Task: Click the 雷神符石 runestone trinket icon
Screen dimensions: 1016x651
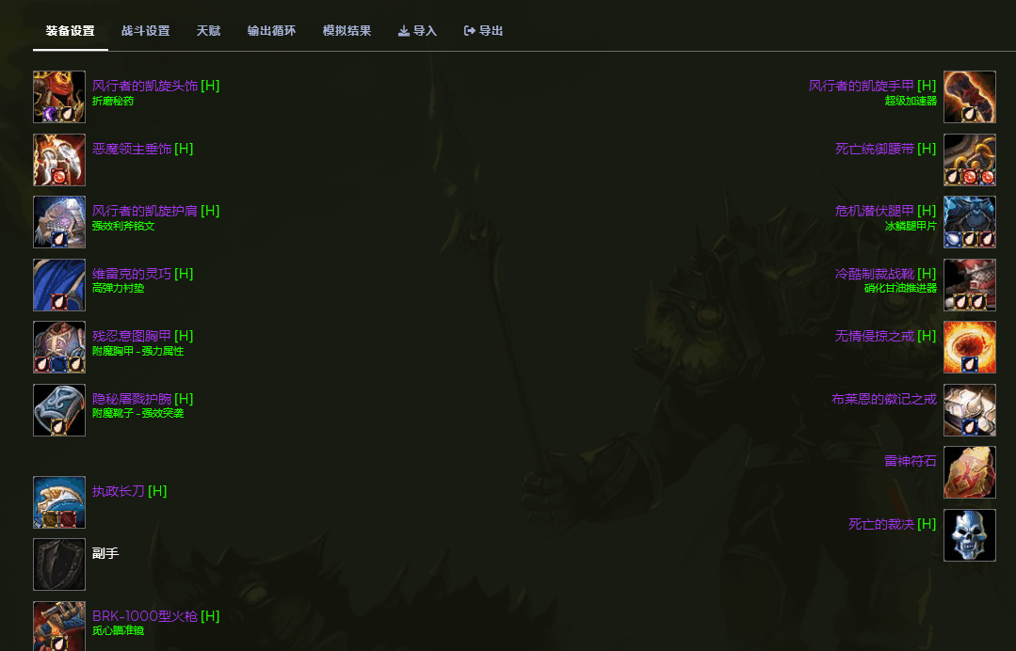Action: tap(969, 472)
